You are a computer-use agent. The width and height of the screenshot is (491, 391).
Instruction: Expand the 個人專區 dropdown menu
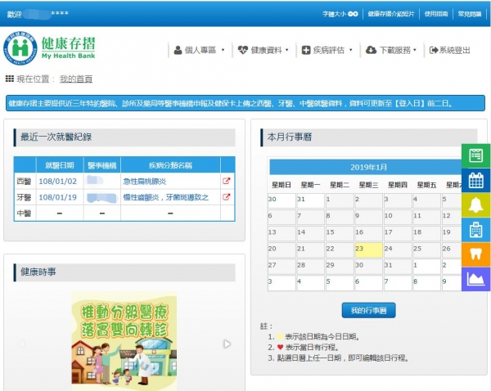[x=199, y=50]
